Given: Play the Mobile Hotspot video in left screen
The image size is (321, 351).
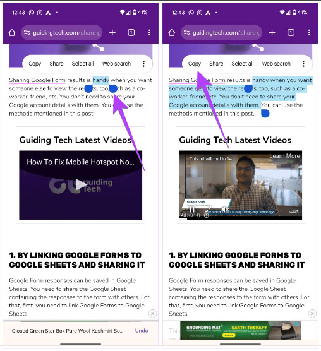Looking at the screenshot, I should [81, 185].
